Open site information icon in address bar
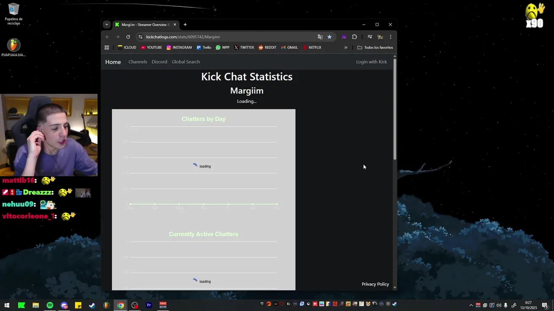The width and height of the screenshot is (554, 311). click(x=140, y=37)
